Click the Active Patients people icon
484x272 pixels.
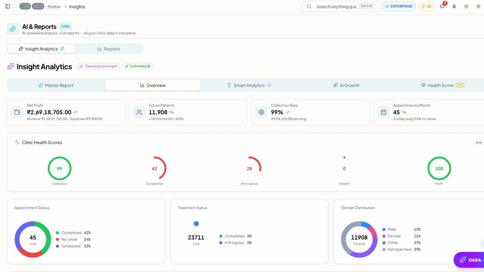[x=139, y=112]
